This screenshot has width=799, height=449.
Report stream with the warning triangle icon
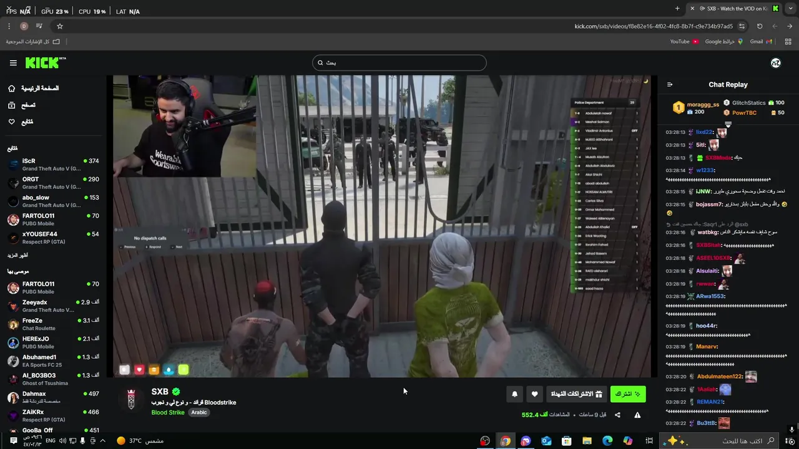pos(637,415)
